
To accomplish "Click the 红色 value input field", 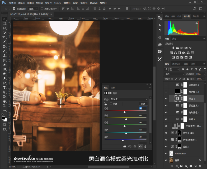I will 143,108.
